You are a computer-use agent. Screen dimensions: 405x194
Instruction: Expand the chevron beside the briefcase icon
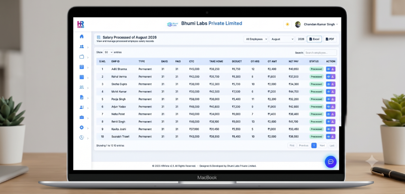pos(88,118)
